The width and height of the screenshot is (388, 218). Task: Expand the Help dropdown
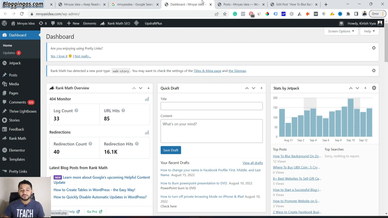pos(369,31)
